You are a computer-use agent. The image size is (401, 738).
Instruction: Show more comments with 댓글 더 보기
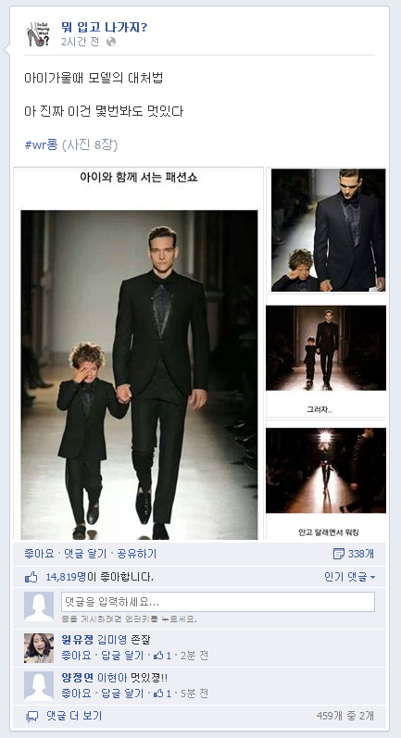click(x=74, y=716)
